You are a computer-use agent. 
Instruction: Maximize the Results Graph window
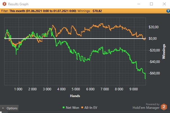pos(151,4)
